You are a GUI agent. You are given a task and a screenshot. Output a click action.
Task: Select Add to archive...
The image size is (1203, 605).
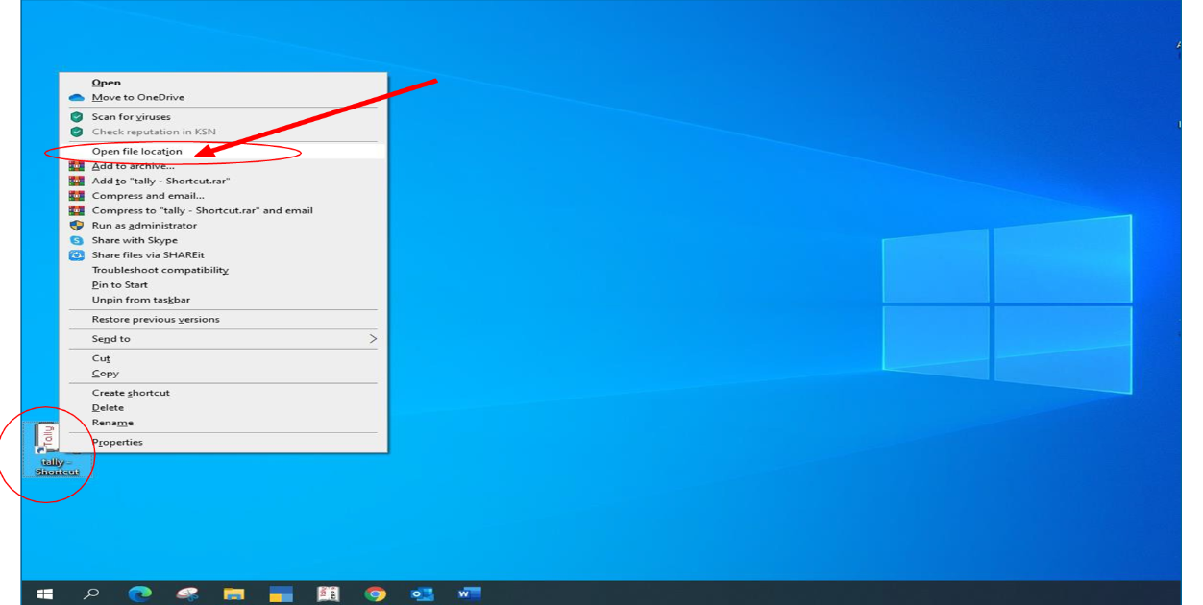click(224, 166)
